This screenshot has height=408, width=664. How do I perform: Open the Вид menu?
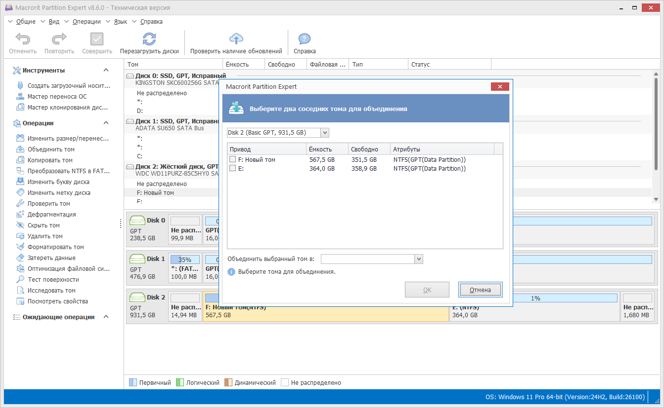pyautogui.click(x=54, y=22)
